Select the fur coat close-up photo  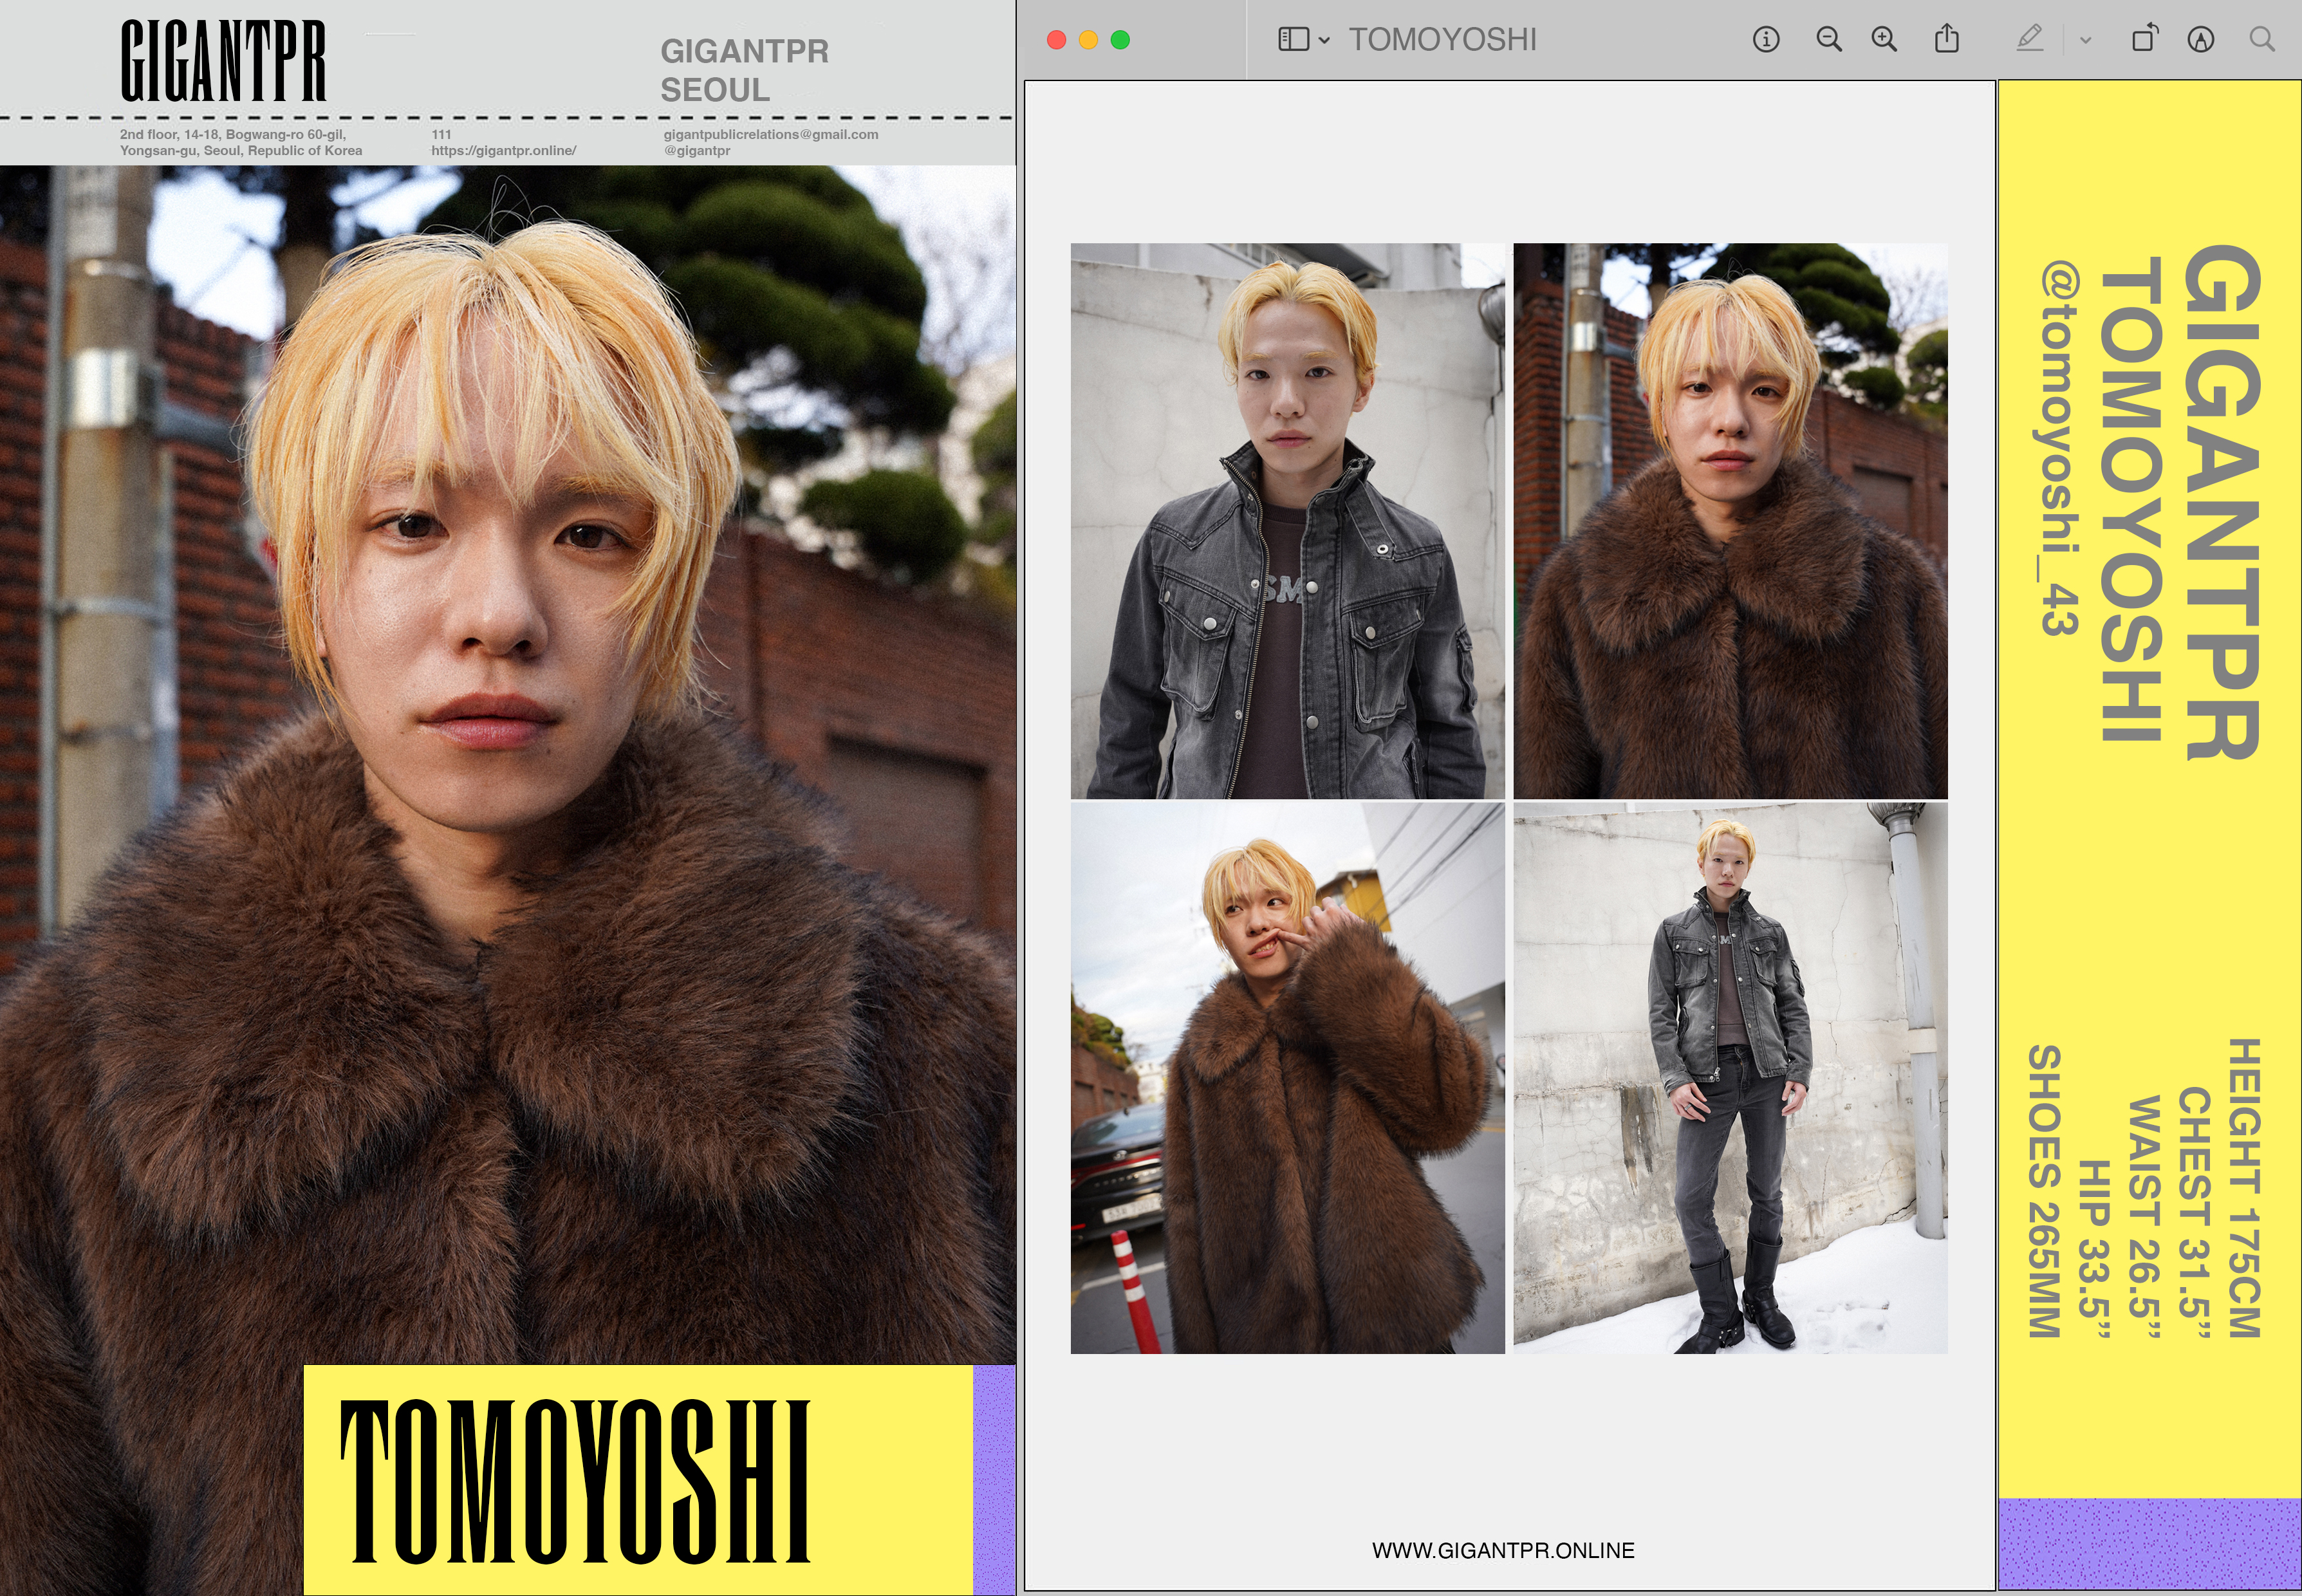pyautogui.click(x=1730, y=520)
